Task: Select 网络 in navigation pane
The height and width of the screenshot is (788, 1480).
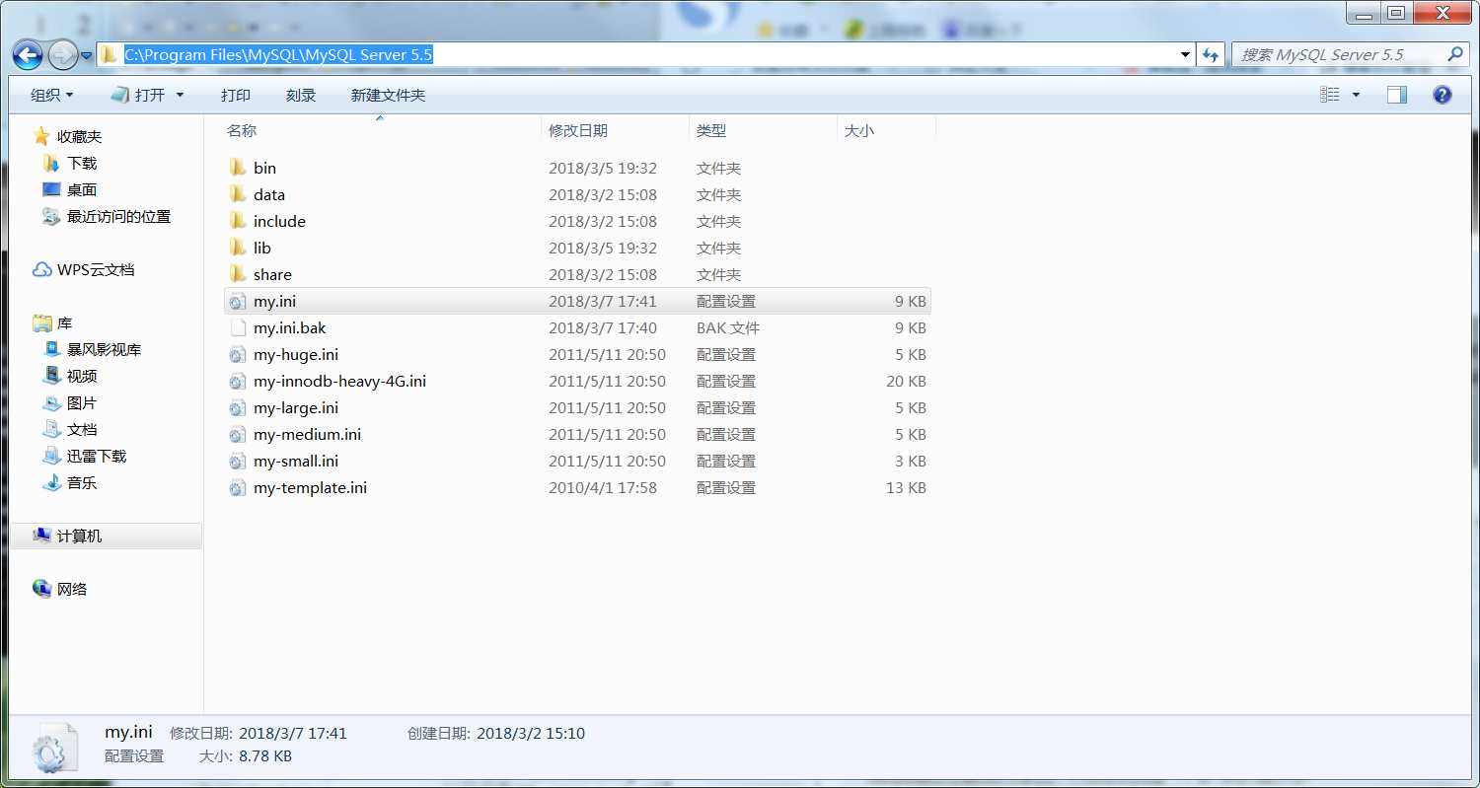Action: (x=72, y=590)
